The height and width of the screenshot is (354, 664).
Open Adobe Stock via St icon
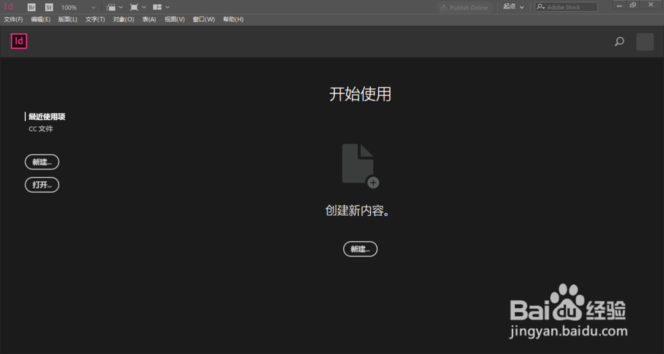click(49, 7)
